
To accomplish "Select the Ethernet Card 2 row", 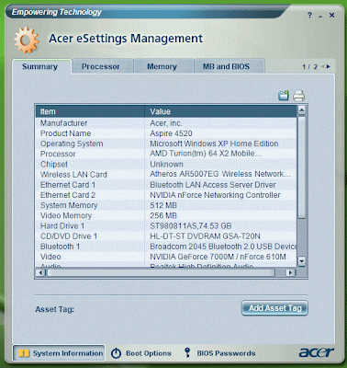I will point(166,195).
